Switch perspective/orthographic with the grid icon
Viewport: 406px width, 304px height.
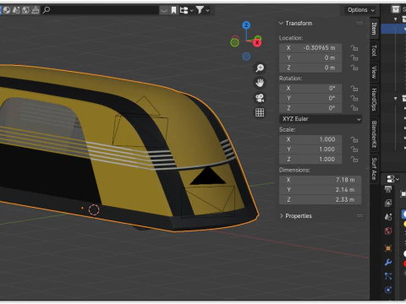260,112
